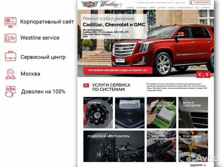Open the Диагностика автомобиля tile
The width and height of the screenshot is (223, 167).
click(x=161, y=113)
